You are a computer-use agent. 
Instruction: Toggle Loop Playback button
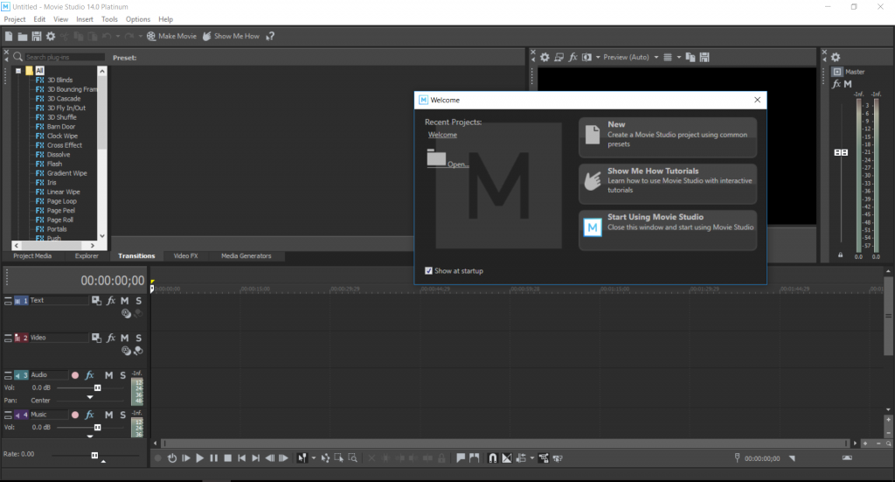tap(172, 458)
